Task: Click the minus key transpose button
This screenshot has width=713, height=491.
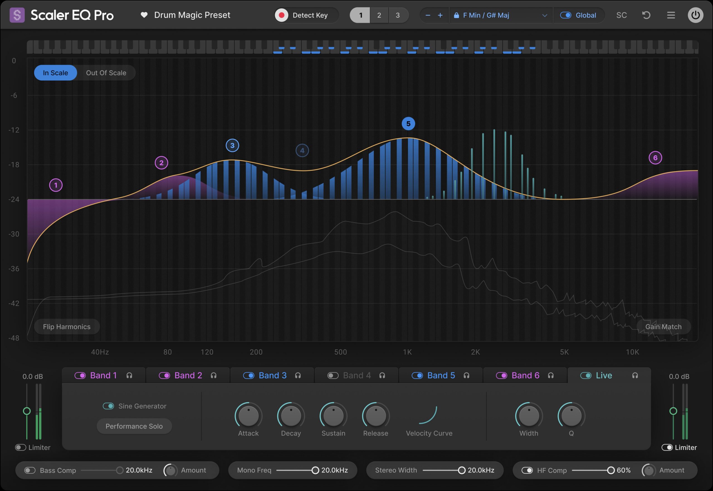Action: click(428, 15)
